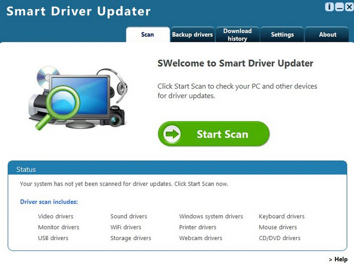Click the Sound drivers text
This screenshot has height=265, width=354.
[x=128, y=216]
